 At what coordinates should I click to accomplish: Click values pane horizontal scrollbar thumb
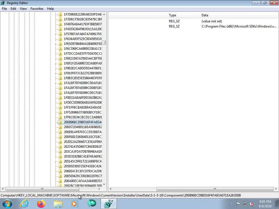[215, 189]
